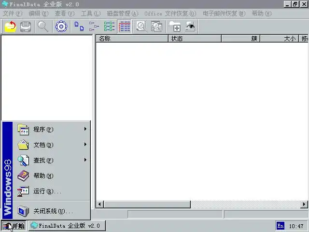
Task: Select 帮助(H) in Start menu
Action: click(x=51, y=175)
